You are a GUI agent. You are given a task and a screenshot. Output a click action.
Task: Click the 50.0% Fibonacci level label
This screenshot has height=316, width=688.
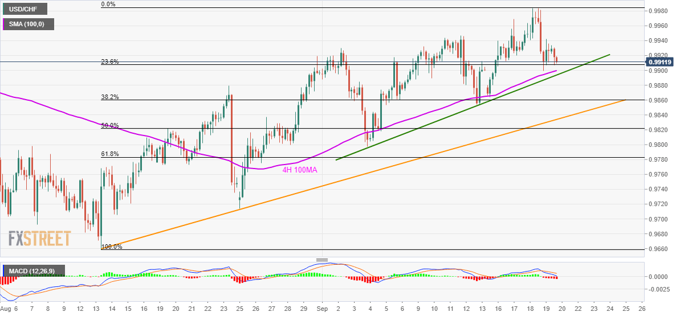pyautogui.click(x=109, y=125)
